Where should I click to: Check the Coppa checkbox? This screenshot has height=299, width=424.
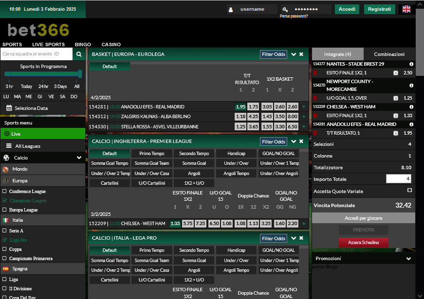4,249
